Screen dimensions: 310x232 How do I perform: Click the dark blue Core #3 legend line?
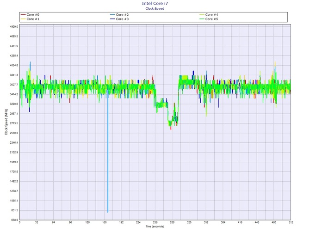tap(112, 19)
